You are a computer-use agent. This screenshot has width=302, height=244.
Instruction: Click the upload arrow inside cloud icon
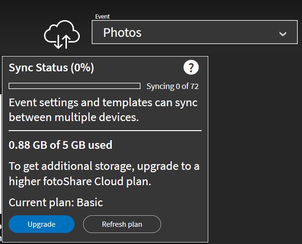coord(66,42)
